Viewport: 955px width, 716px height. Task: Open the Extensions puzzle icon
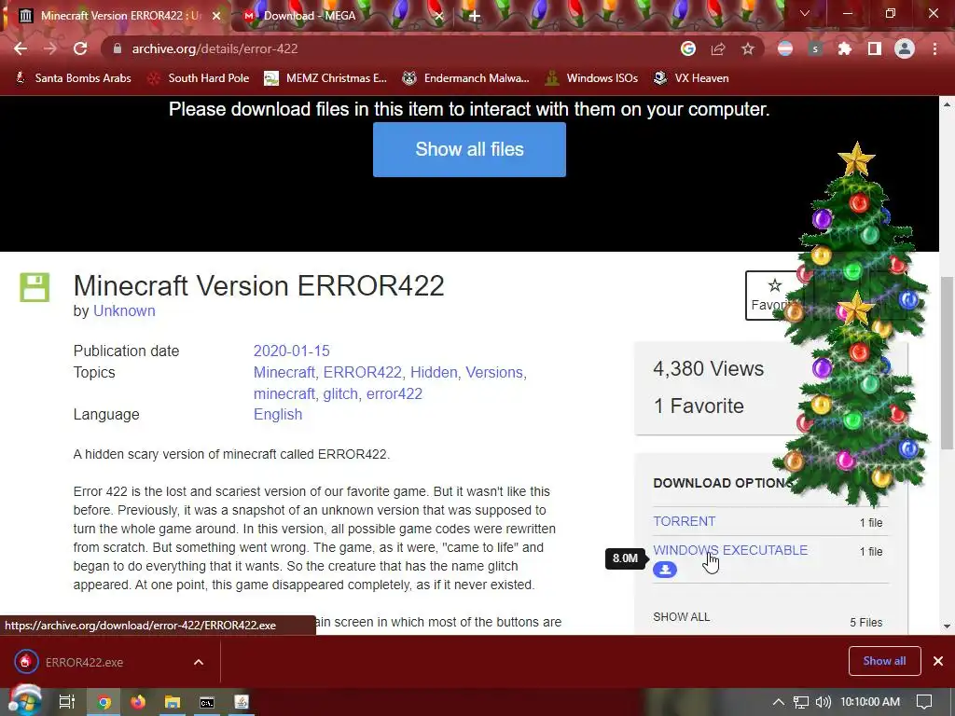click(845, 48)
